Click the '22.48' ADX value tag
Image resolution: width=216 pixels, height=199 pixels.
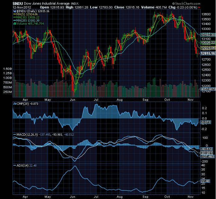[205, 181]
